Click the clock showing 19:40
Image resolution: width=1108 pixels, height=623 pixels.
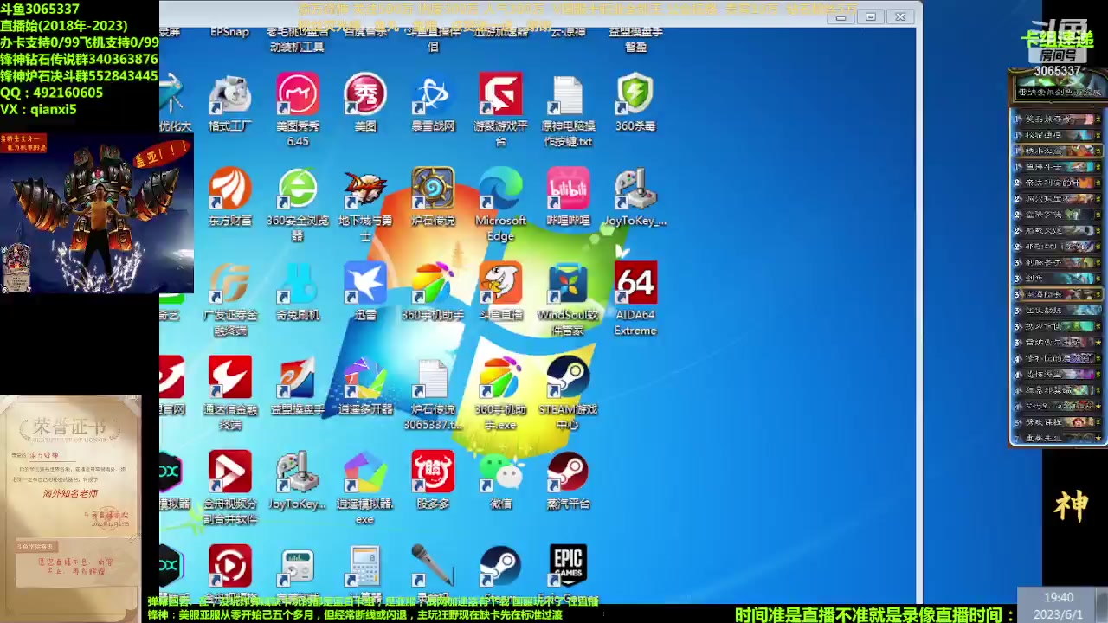coord(1058,598)
